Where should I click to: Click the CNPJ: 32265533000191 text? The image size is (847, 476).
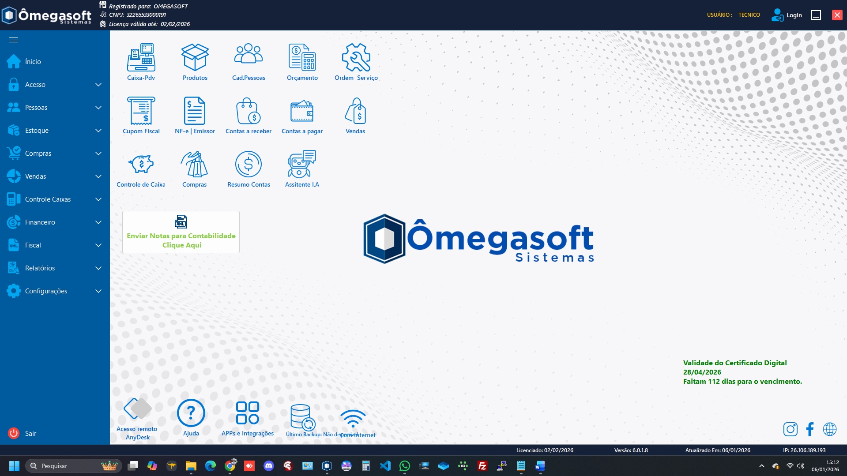pyautogui.click(x=137, y=15)
